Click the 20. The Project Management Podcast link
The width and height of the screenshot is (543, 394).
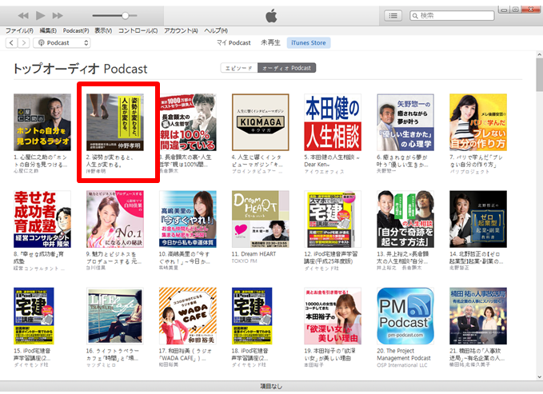404,354
